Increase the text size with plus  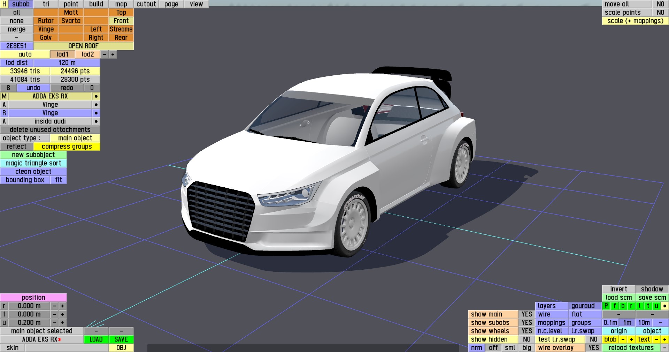click(665, 339)
